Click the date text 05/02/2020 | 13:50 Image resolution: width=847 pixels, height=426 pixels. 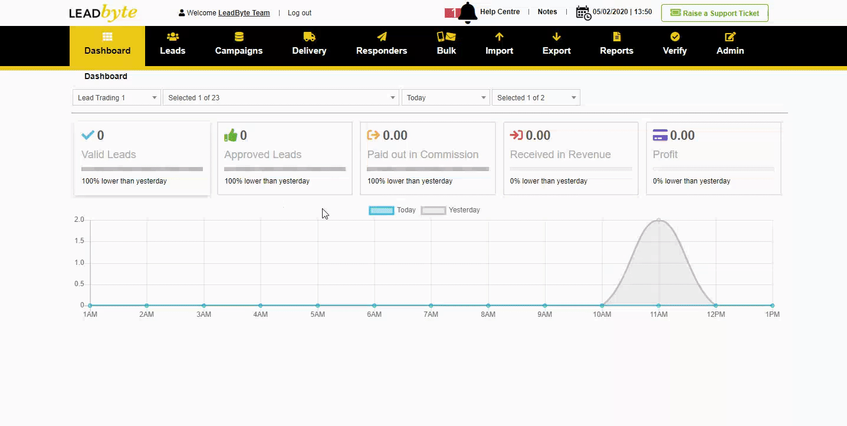(622, 12)
